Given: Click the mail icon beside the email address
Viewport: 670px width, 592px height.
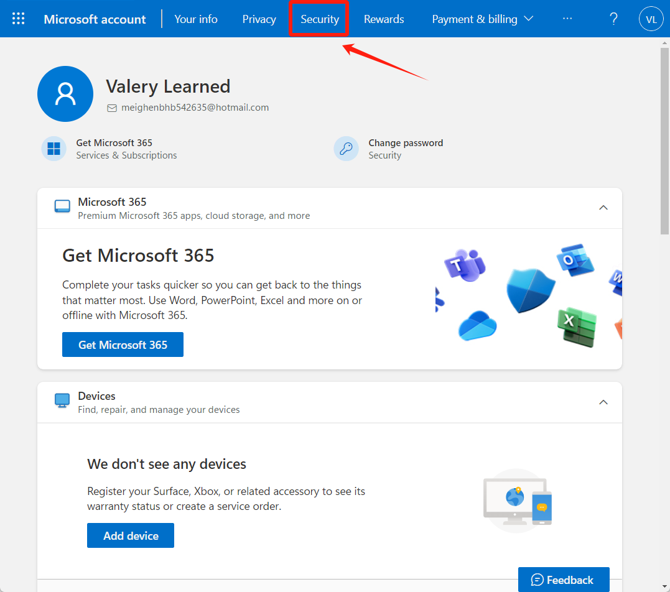Looking at the screenshot, I should 112,108.
